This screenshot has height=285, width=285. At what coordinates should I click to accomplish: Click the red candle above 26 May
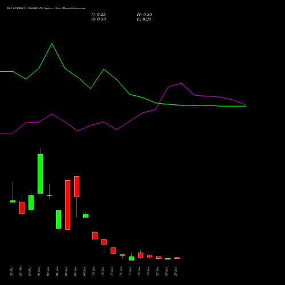tap(22, 208)
